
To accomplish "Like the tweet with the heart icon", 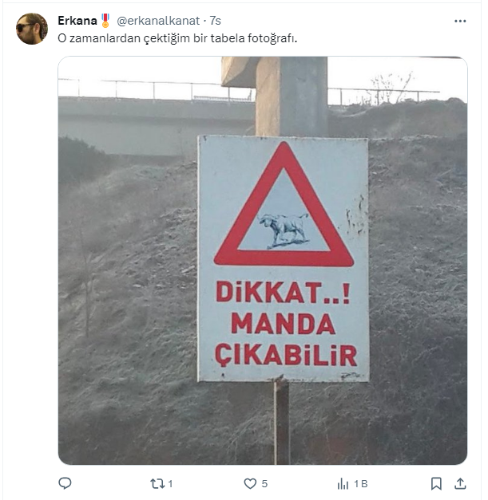I will point(250,484).
